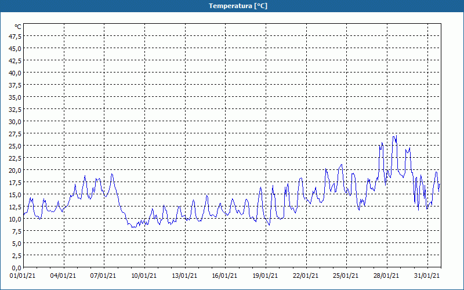
Task: Select the 7,5 y-axis value
Action: [x=17, y=231]
